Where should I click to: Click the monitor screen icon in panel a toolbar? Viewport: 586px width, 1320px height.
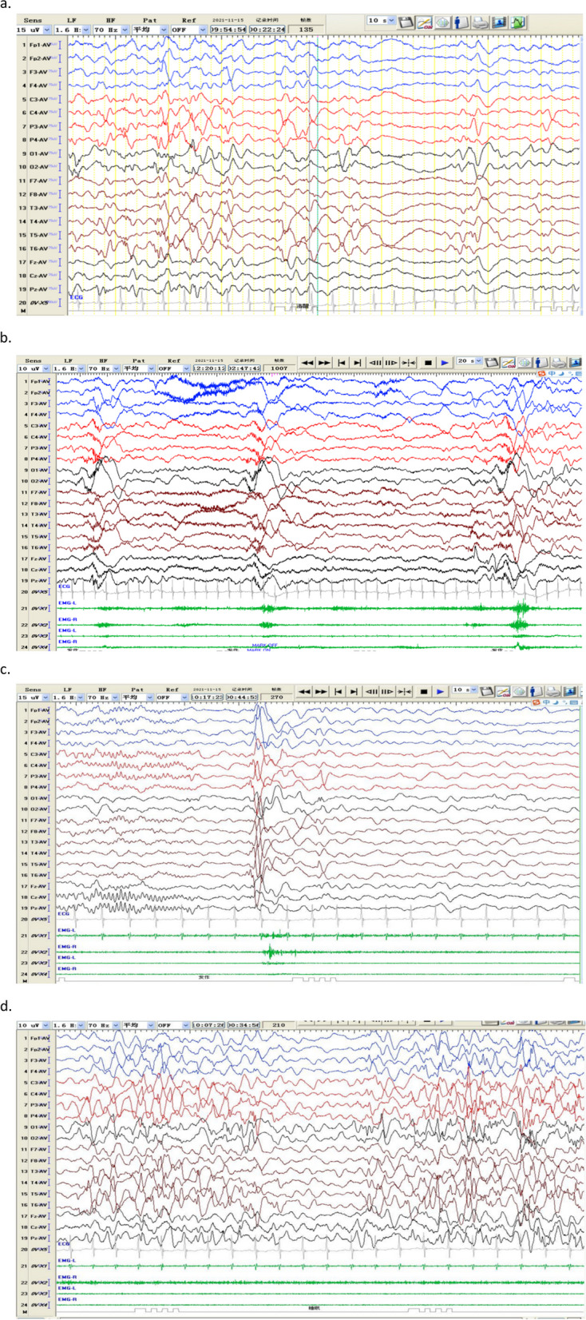tap(500, 22)
